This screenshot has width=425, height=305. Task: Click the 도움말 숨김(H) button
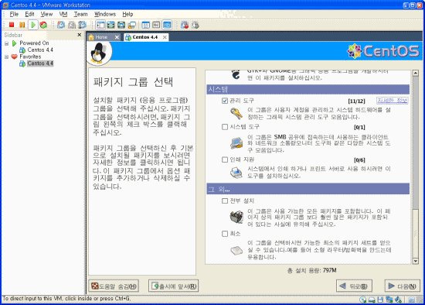114,286
